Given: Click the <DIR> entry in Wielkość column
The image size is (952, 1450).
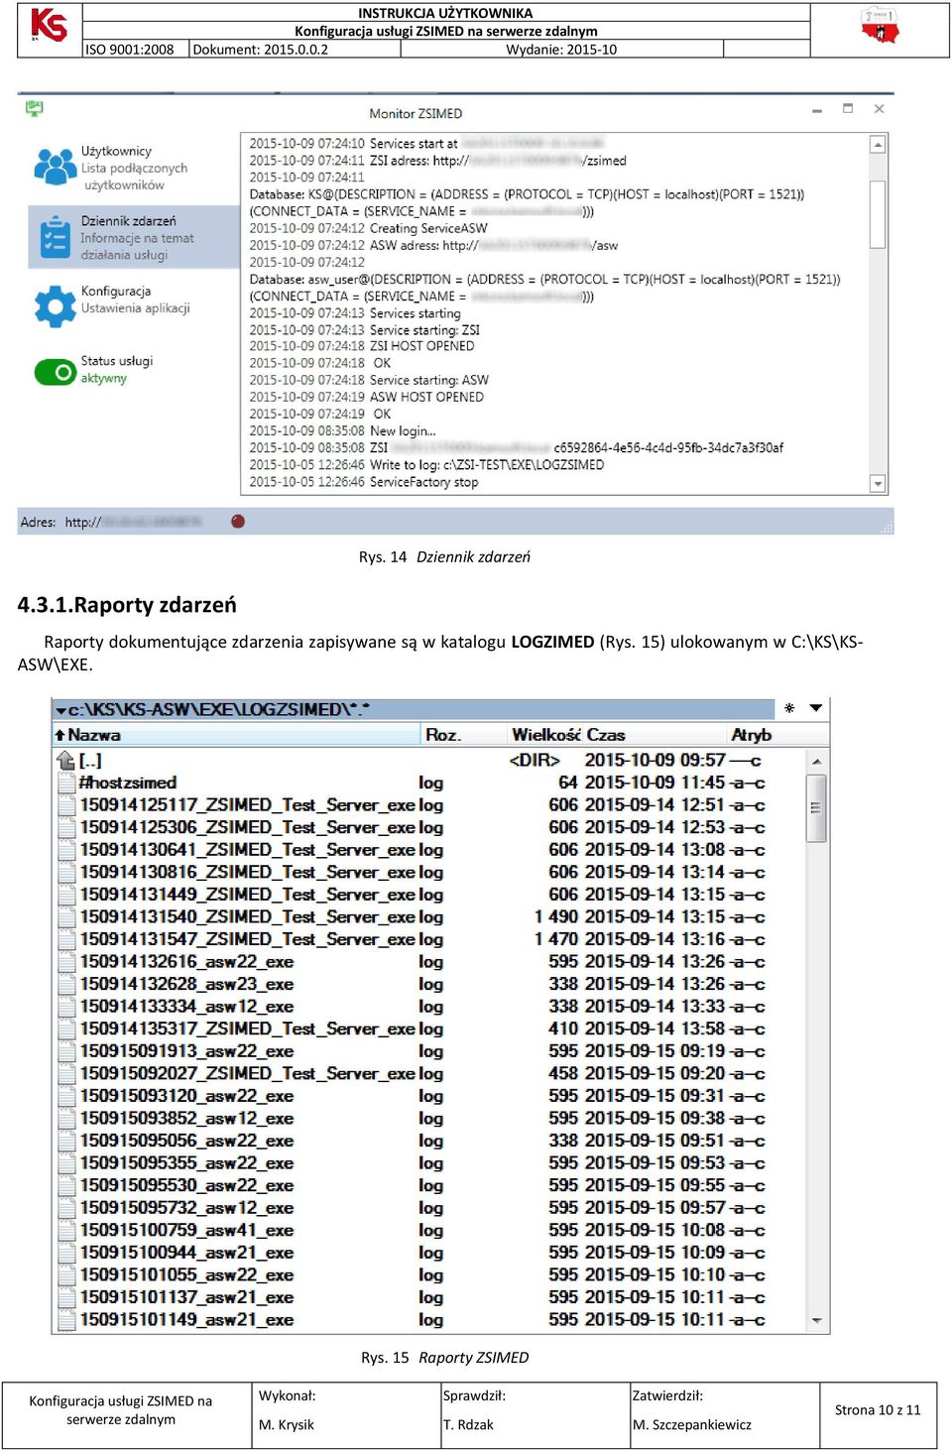Looking at the screenshot, I should (535, 761).
